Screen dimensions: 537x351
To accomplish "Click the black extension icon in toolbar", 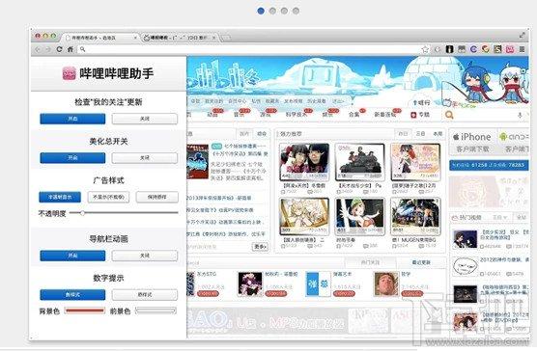I will click(x=450, y=49).
